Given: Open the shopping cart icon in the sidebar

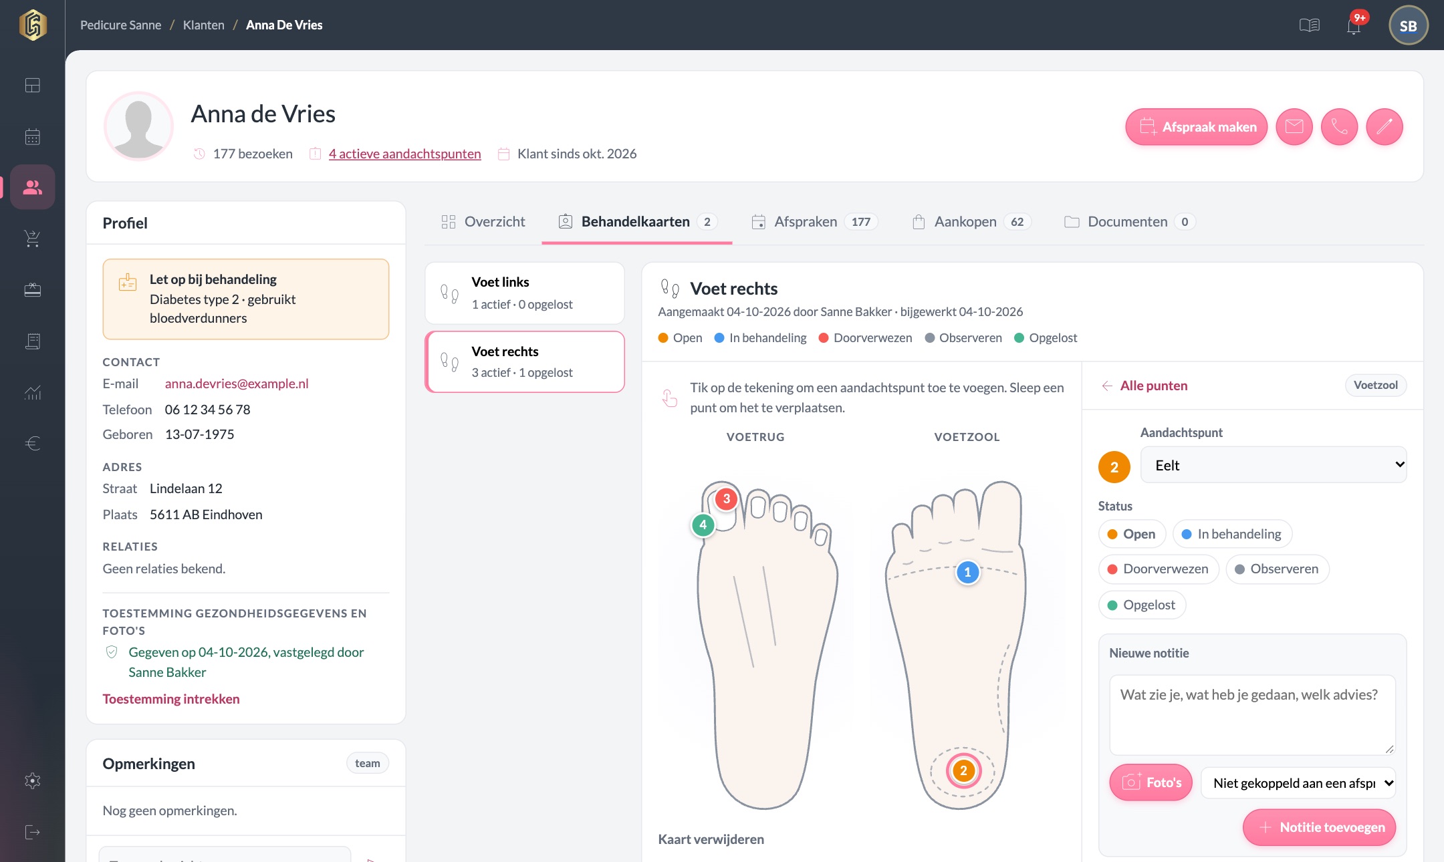Looking at the screenshot, I should tap(32, 239).
